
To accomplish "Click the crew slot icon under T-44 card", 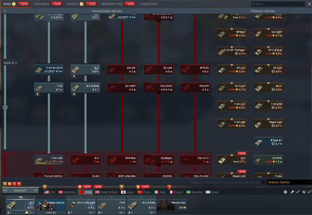I will click(37, 94).
